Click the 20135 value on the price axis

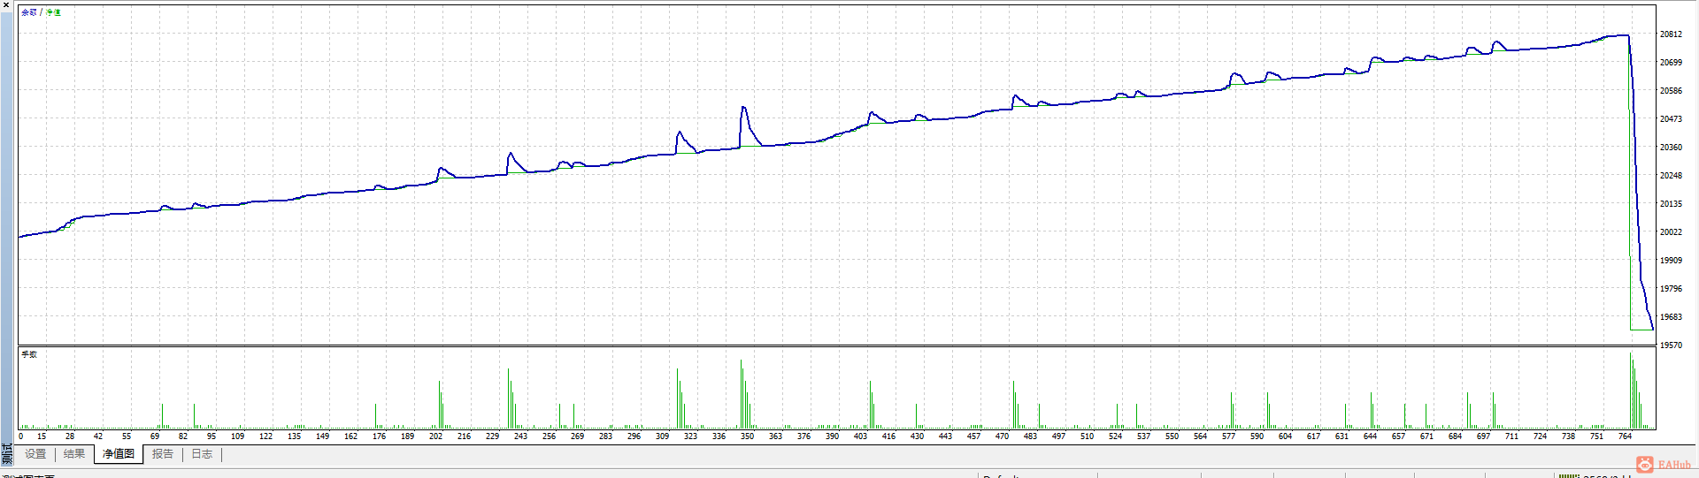click(x=1671, y=204)
